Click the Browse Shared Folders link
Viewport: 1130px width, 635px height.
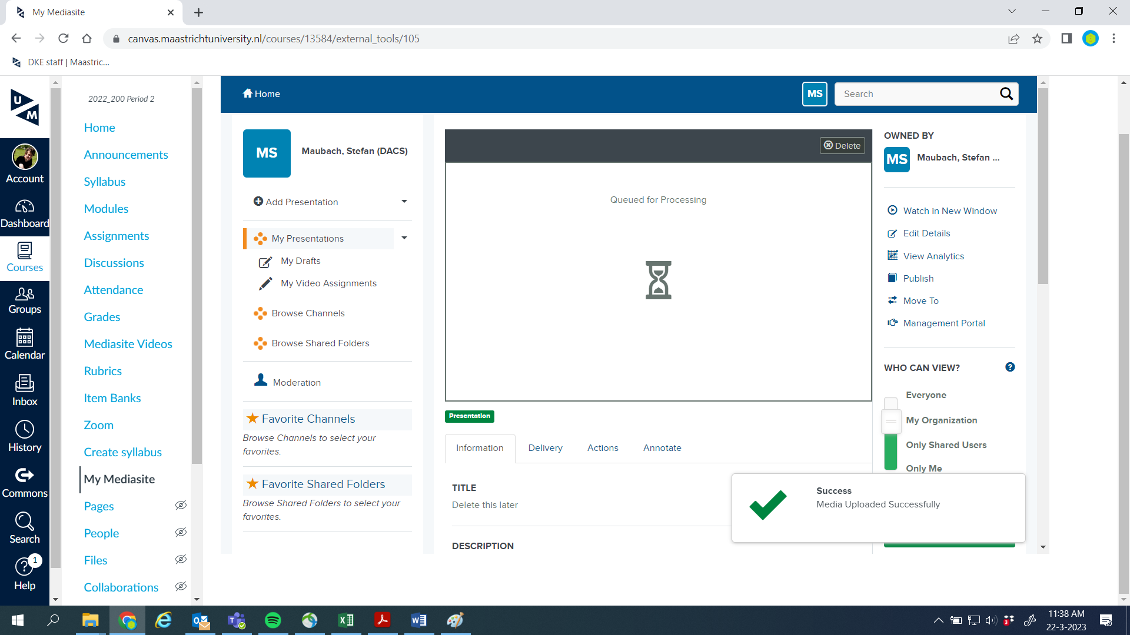pos(320,343)
